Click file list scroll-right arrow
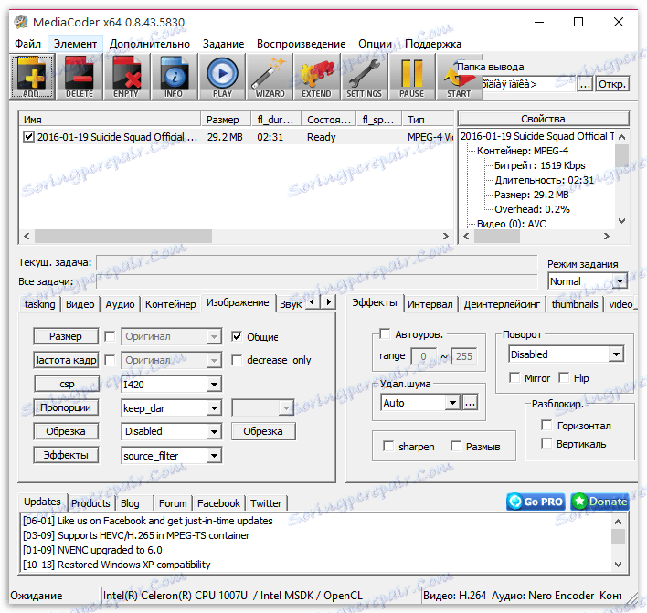This screenshot has height=613, width=647. pyautogui.click(x=446, y=237)
